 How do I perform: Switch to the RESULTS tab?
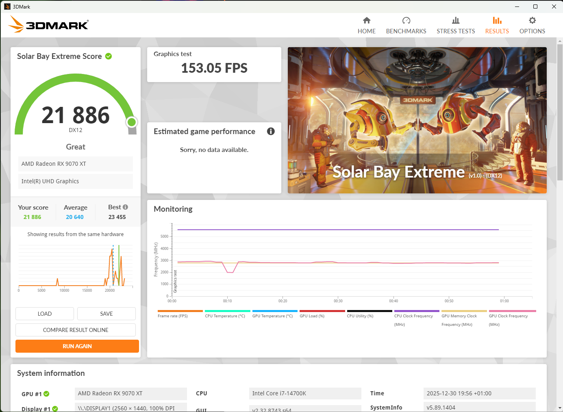(x=497, y=24)
